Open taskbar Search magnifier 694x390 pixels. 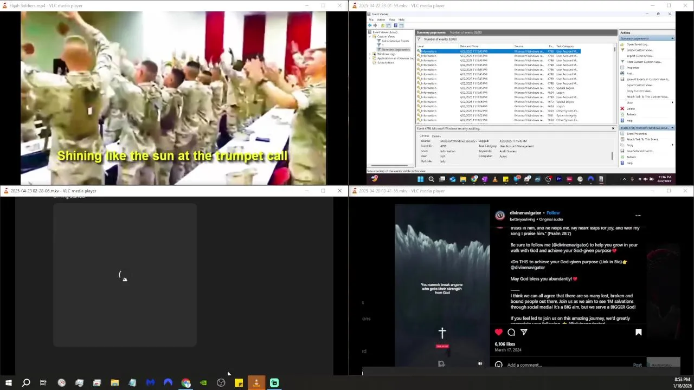[x=25, y=383]
